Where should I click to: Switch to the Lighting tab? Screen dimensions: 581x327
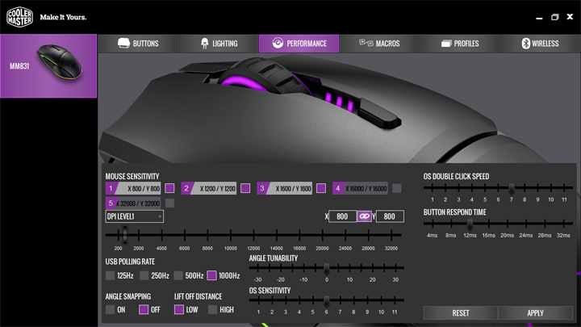pos(218,44)
